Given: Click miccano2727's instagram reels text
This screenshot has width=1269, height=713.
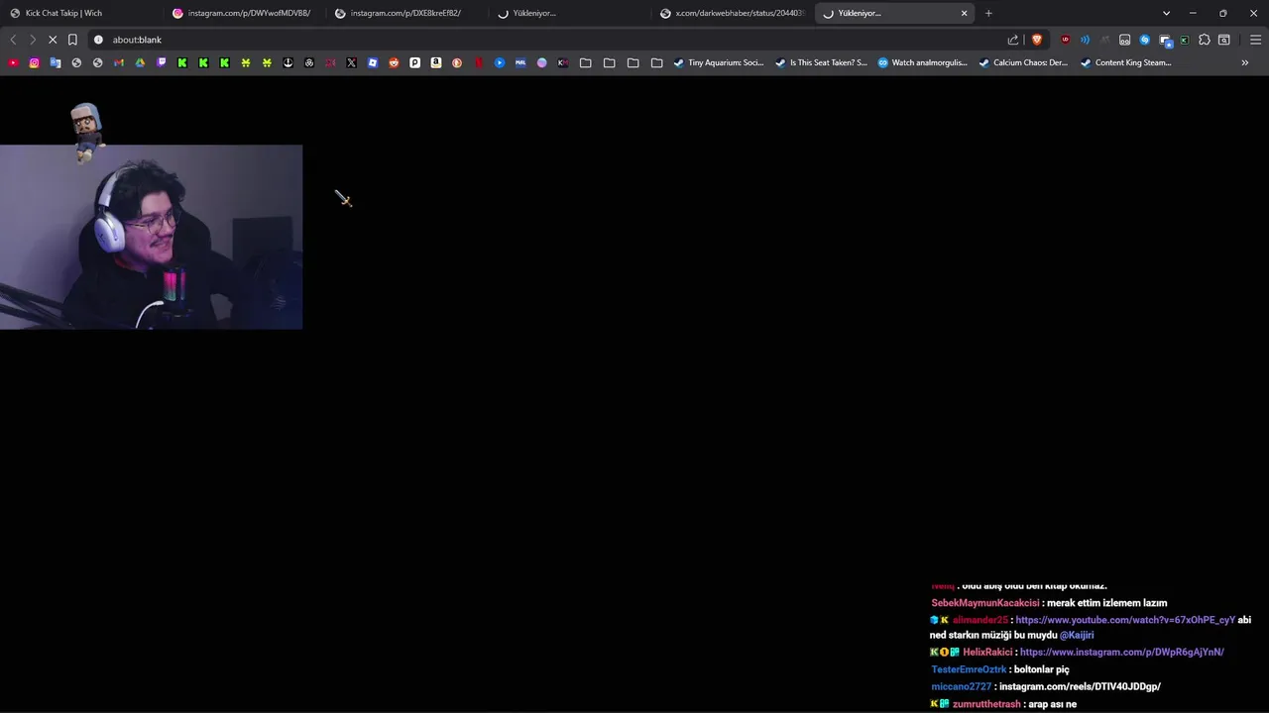Looking at the screenshot, I should (1080, 686).
